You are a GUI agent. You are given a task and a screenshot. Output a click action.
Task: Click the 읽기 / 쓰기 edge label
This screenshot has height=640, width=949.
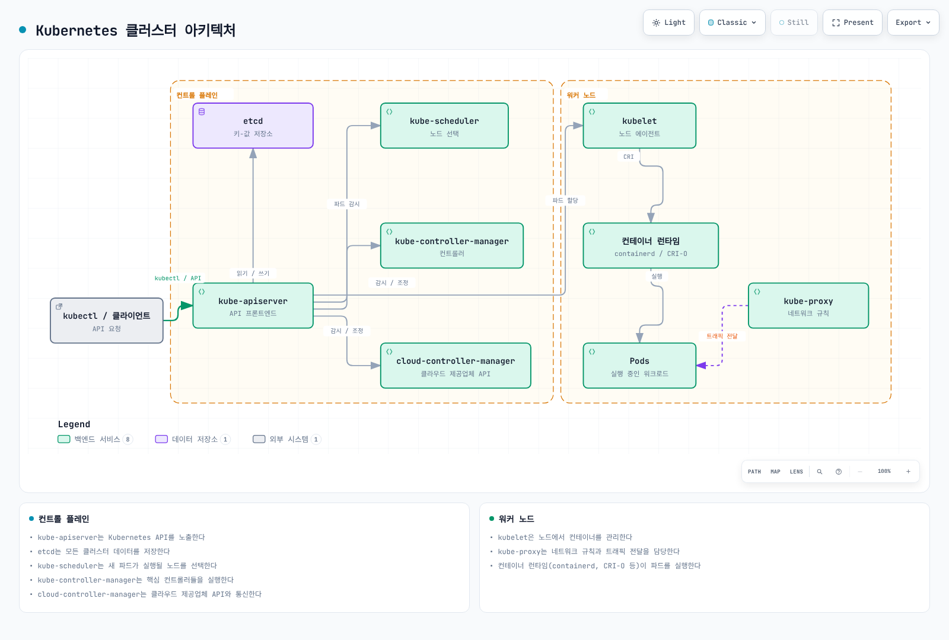click(x=253, y=273)
